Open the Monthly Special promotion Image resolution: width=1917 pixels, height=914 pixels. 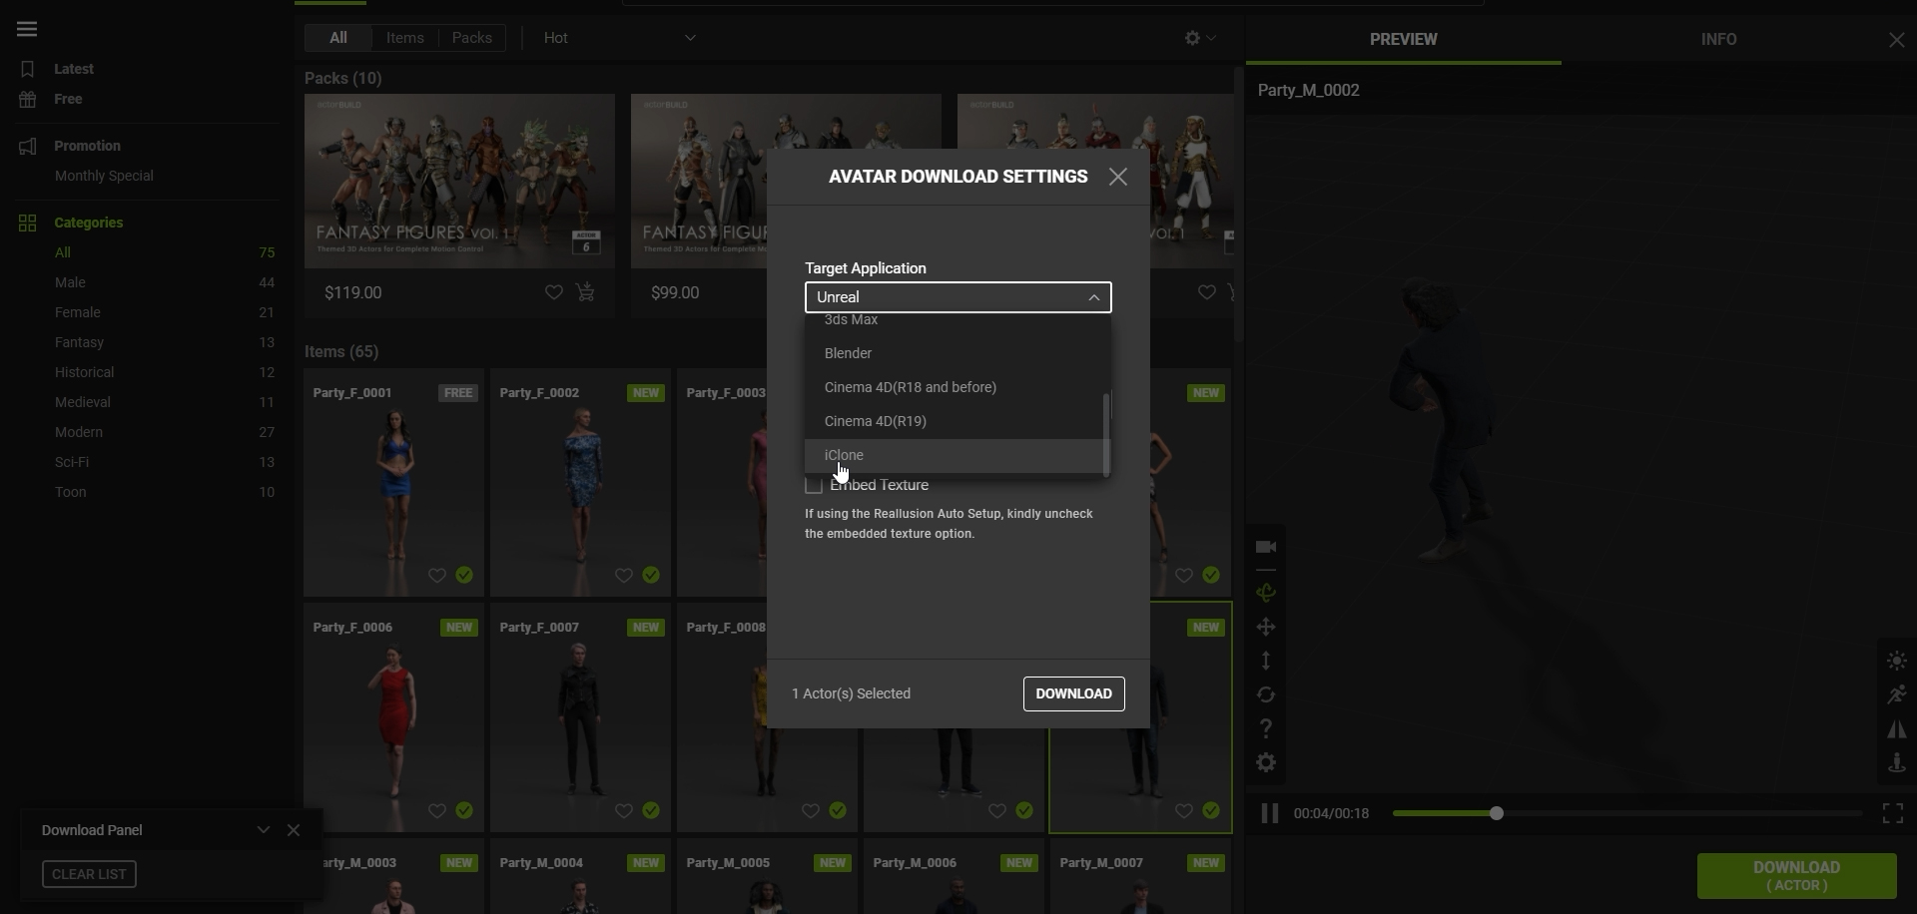click(x=104, y=176)
